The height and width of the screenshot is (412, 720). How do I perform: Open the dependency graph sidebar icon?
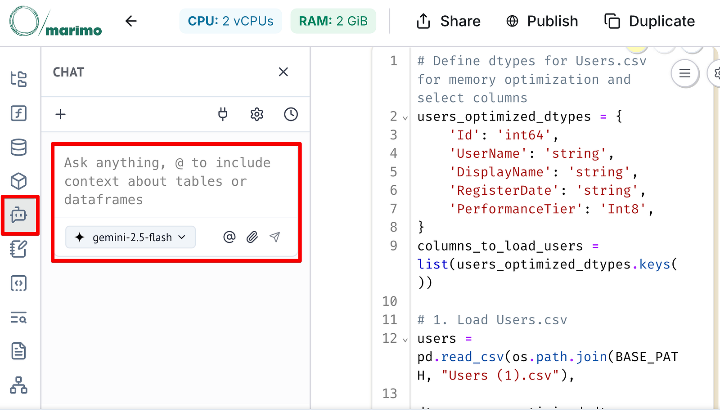click(18, 385)
